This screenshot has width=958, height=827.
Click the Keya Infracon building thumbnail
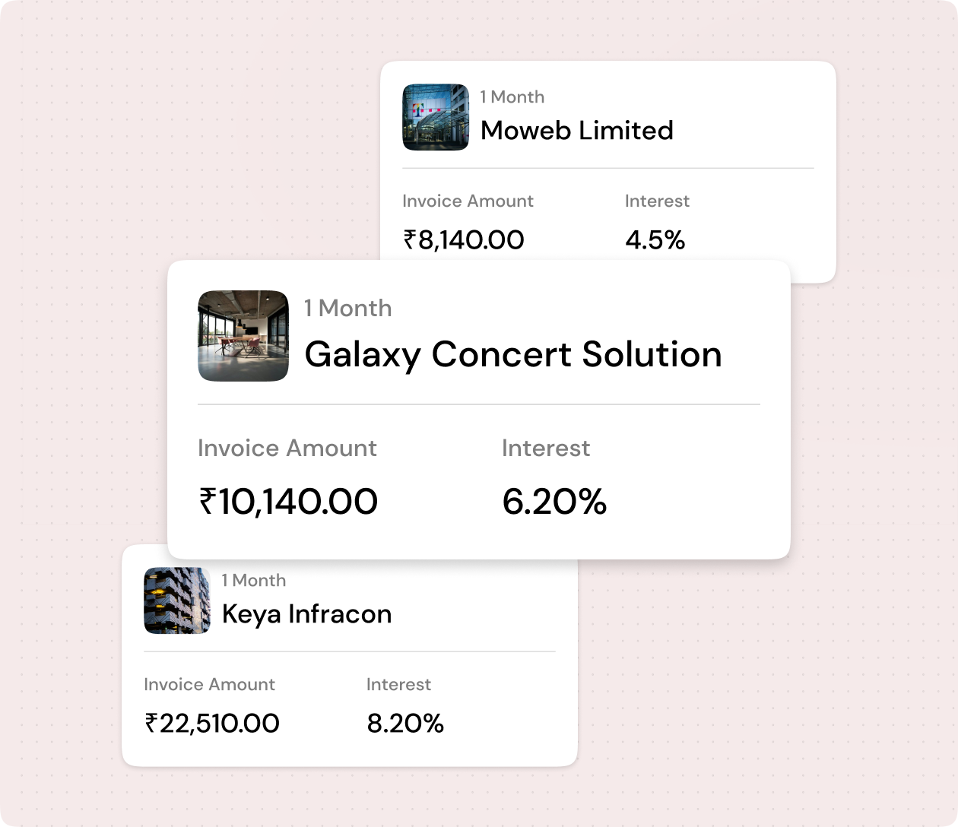tap(177, 600)
